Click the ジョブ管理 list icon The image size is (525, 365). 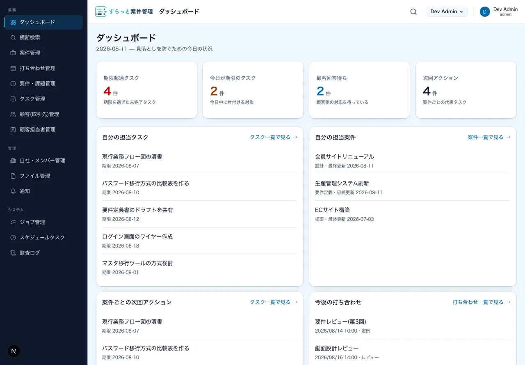[x=13, y=222]
